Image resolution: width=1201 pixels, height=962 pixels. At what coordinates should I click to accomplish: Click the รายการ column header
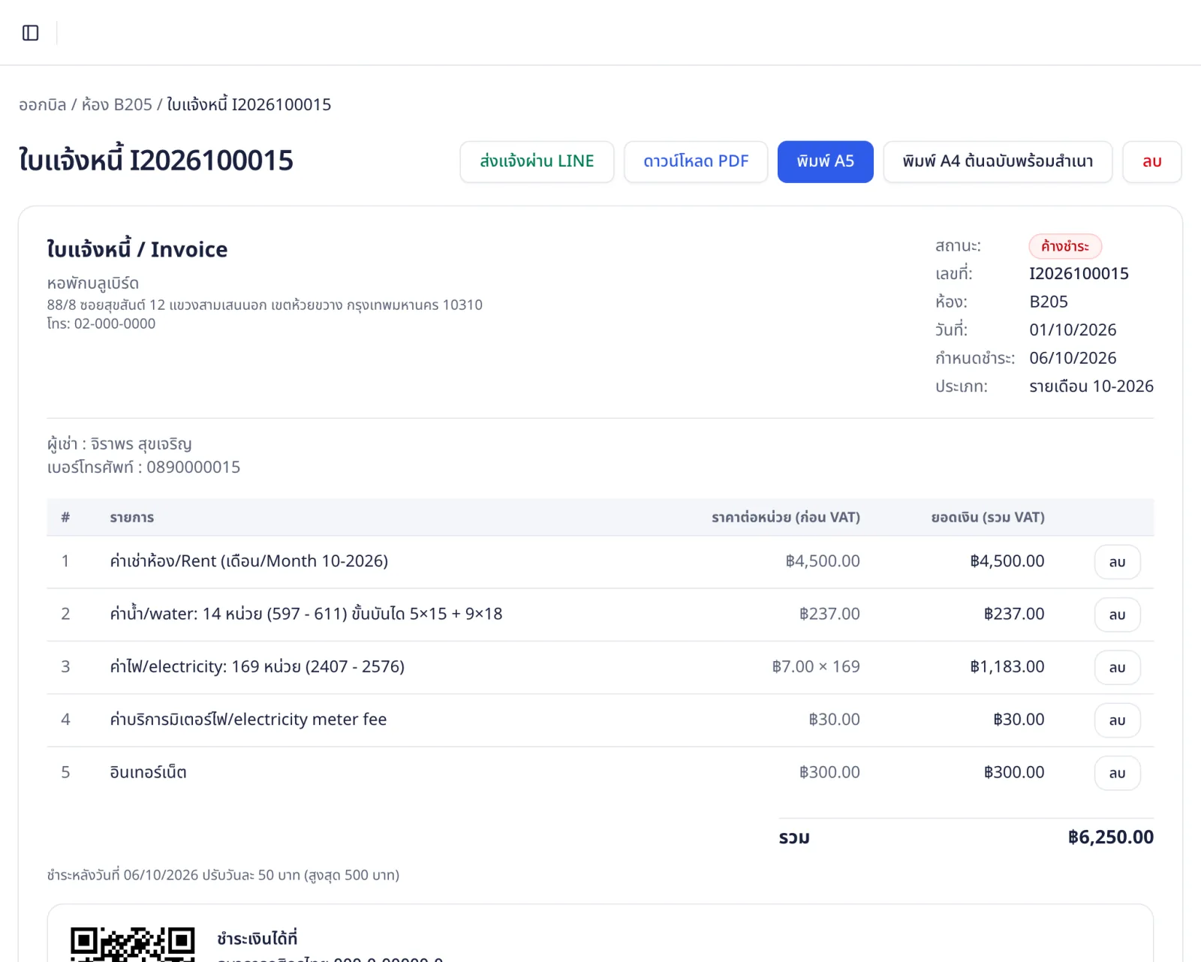pos(132,517)
